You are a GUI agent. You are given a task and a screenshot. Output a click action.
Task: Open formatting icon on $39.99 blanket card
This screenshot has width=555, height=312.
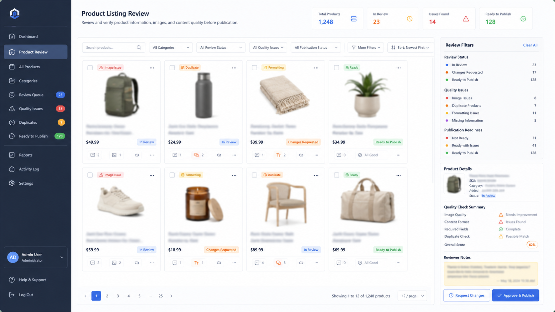pos(278,155)
